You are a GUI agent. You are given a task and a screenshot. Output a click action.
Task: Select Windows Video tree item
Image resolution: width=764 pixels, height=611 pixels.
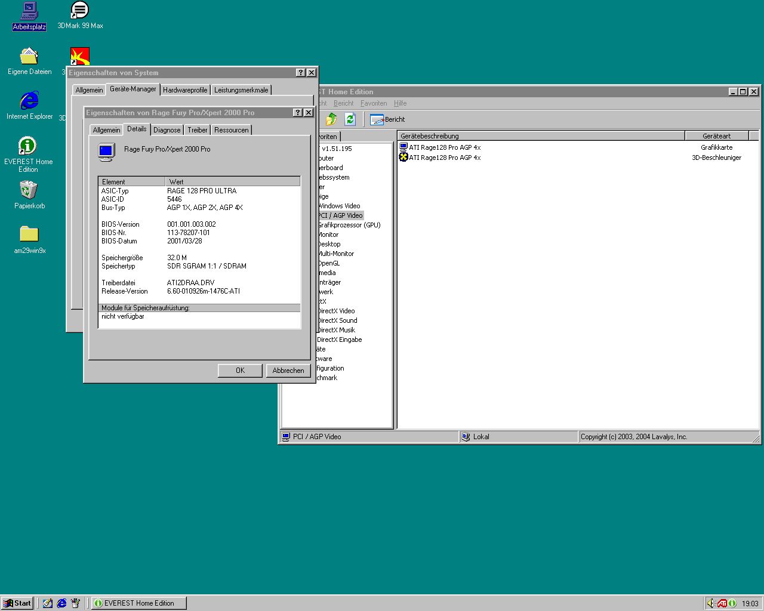coord(338,206)
